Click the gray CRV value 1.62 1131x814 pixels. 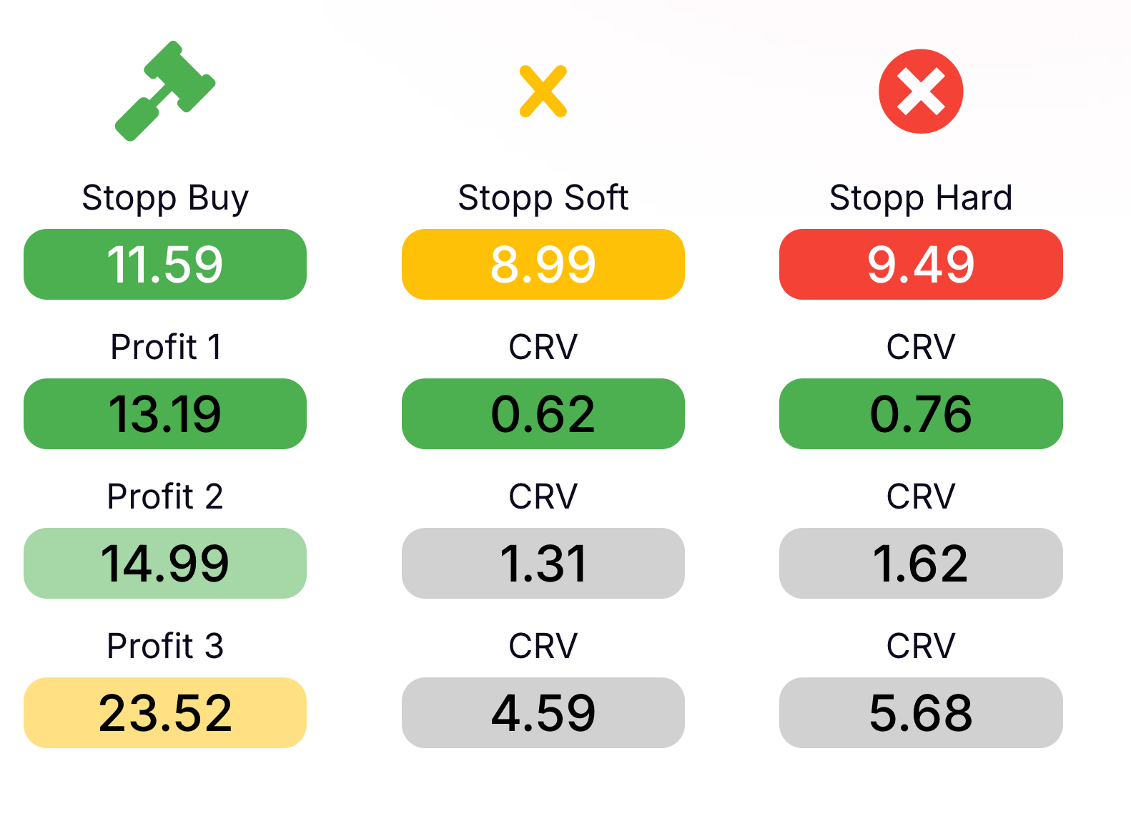click(x=921, y=563)
